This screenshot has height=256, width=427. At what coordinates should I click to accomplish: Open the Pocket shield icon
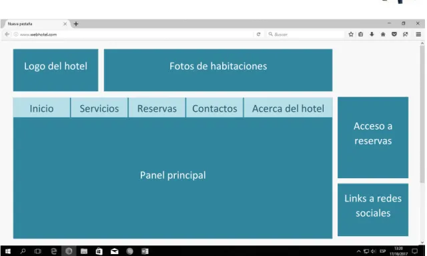394,34
